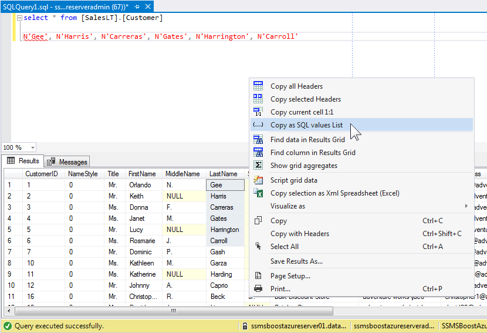Click the Script grid data icon
487x333 pixels.
pos(258,180)
